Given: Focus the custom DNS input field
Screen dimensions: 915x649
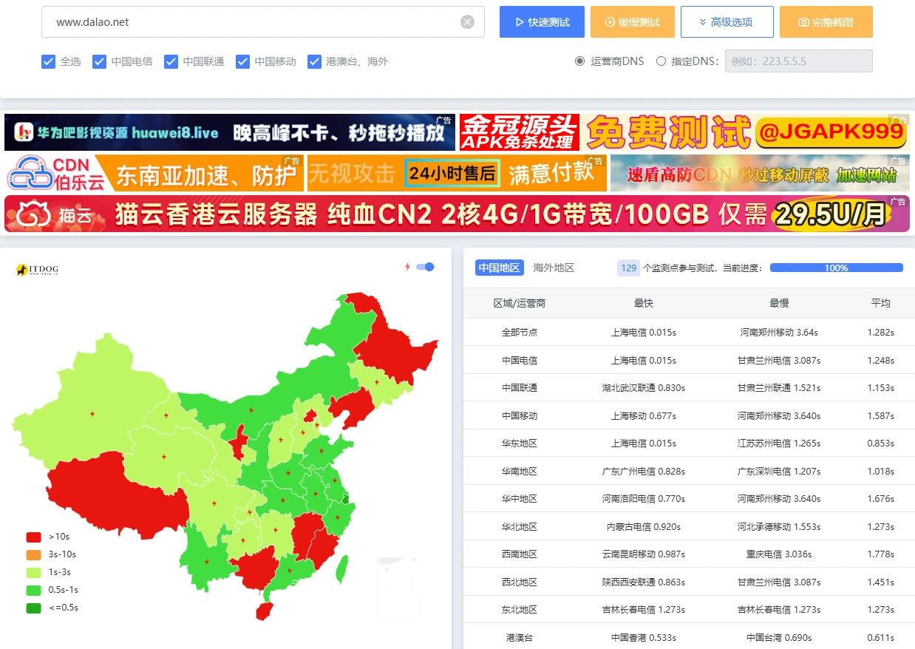Looking at the screenshot, I should tap(798, 61).
